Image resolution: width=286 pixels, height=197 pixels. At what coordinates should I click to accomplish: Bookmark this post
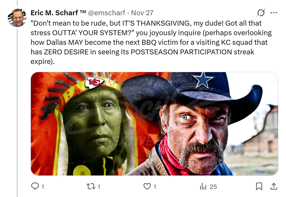[259, 187]
